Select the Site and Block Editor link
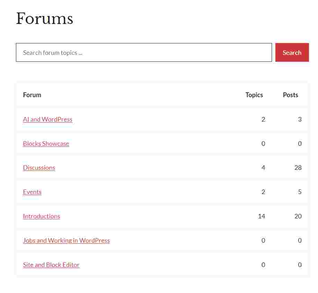This screenshot has height=293, width=318. [51, 265]
